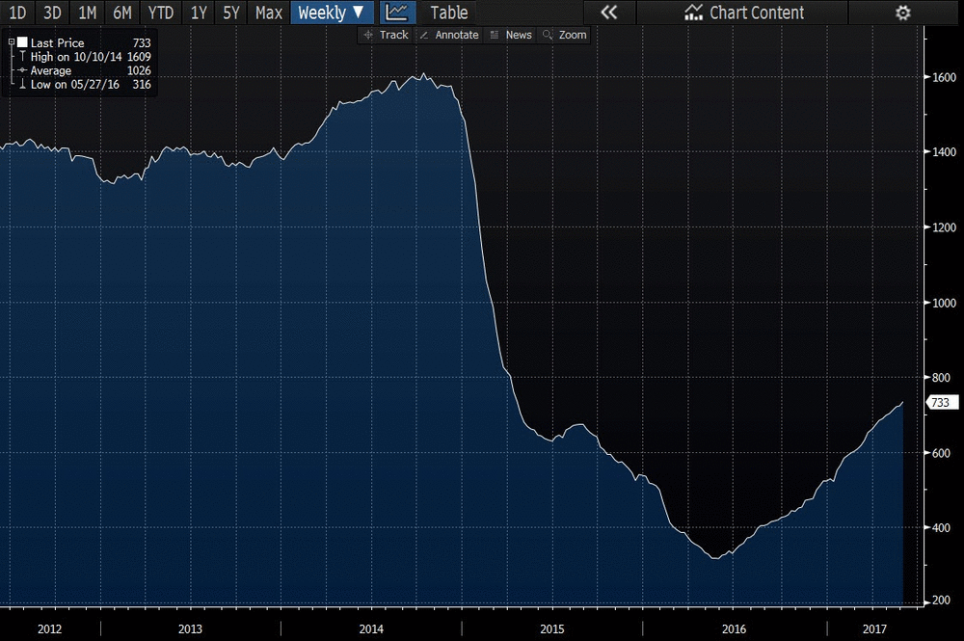Click the 2016 x-axis year label
Viewport: 964px width, 641px height.
pyautogui.click(x=734, y=628)
